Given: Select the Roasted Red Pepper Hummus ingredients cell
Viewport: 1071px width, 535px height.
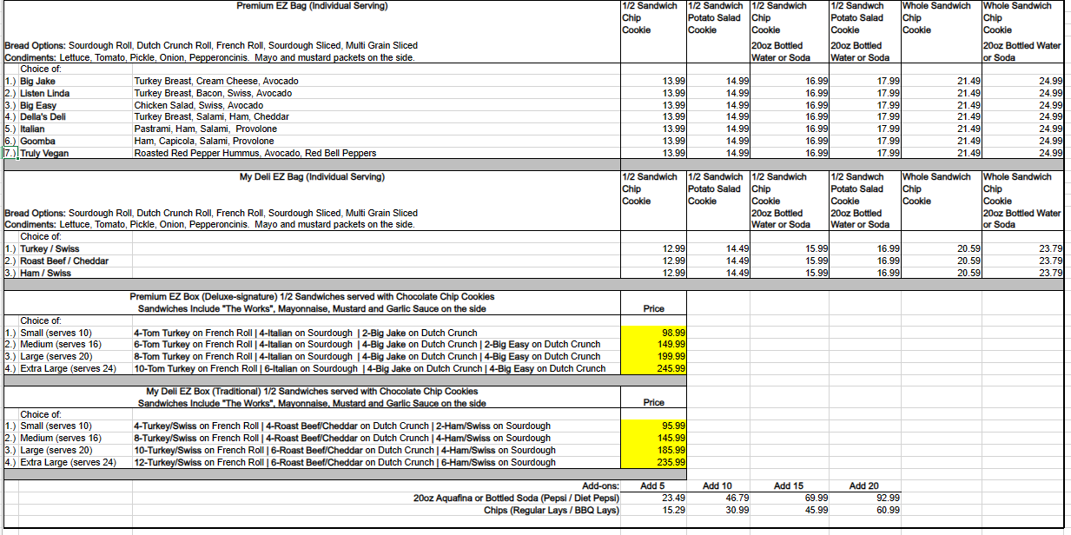Looking at the screenshot, I should pyautogui.click(x=255, y=154).
